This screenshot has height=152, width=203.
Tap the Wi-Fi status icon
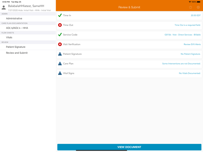point(190,2)
